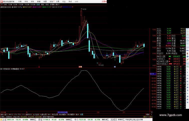
Task: Click the red dollar icon in right toolbar
Action: (187, 53)
